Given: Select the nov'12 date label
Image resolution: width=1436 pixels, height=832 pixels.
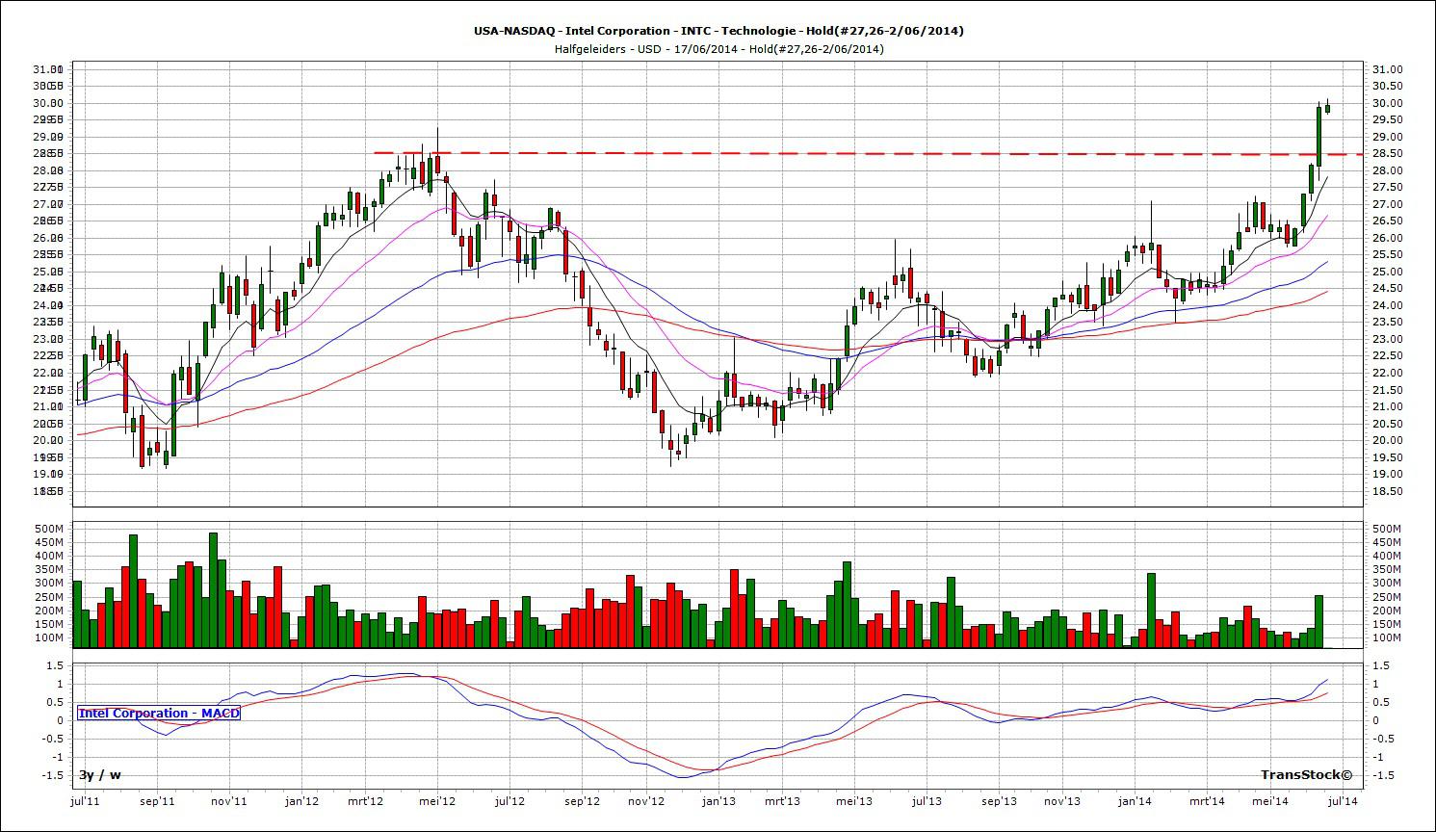Looking at the screenshot, I should pyautogui.click(x=646, y=801).
